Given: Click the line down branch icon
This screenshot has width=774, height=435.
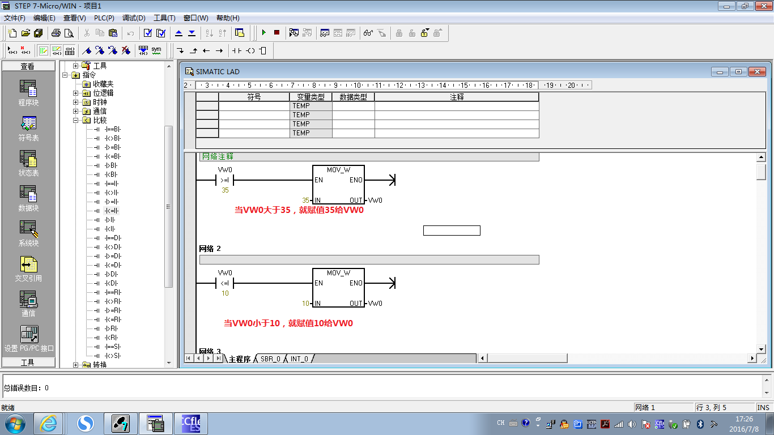Looking at the screenshot, I should pos(180,50).
